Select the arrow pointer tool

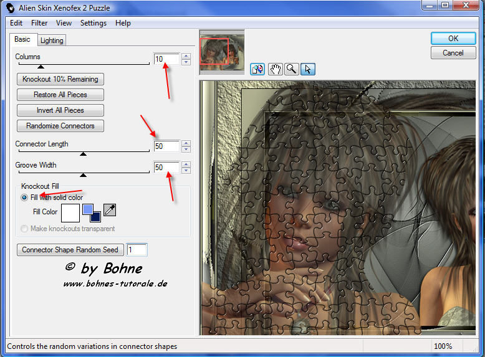pyautogui.click(x=308, y=69)
